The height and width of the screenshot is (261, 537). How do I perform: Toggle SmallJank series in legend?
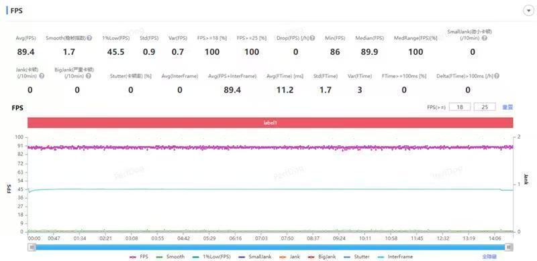click(255, 256)
